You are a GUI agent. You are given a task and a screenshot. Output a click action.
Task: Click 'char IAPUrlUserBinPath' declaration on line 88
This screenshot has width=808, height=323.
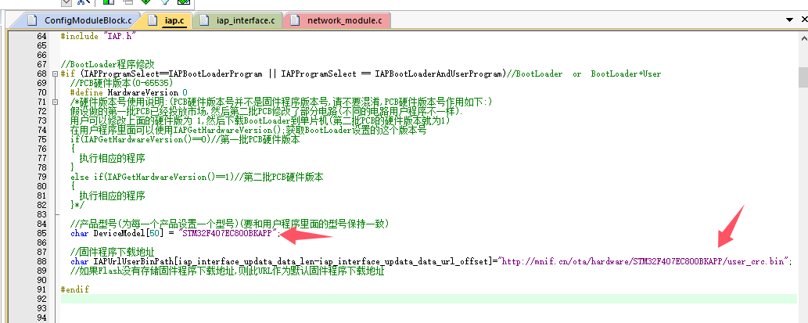coord(121,261)
